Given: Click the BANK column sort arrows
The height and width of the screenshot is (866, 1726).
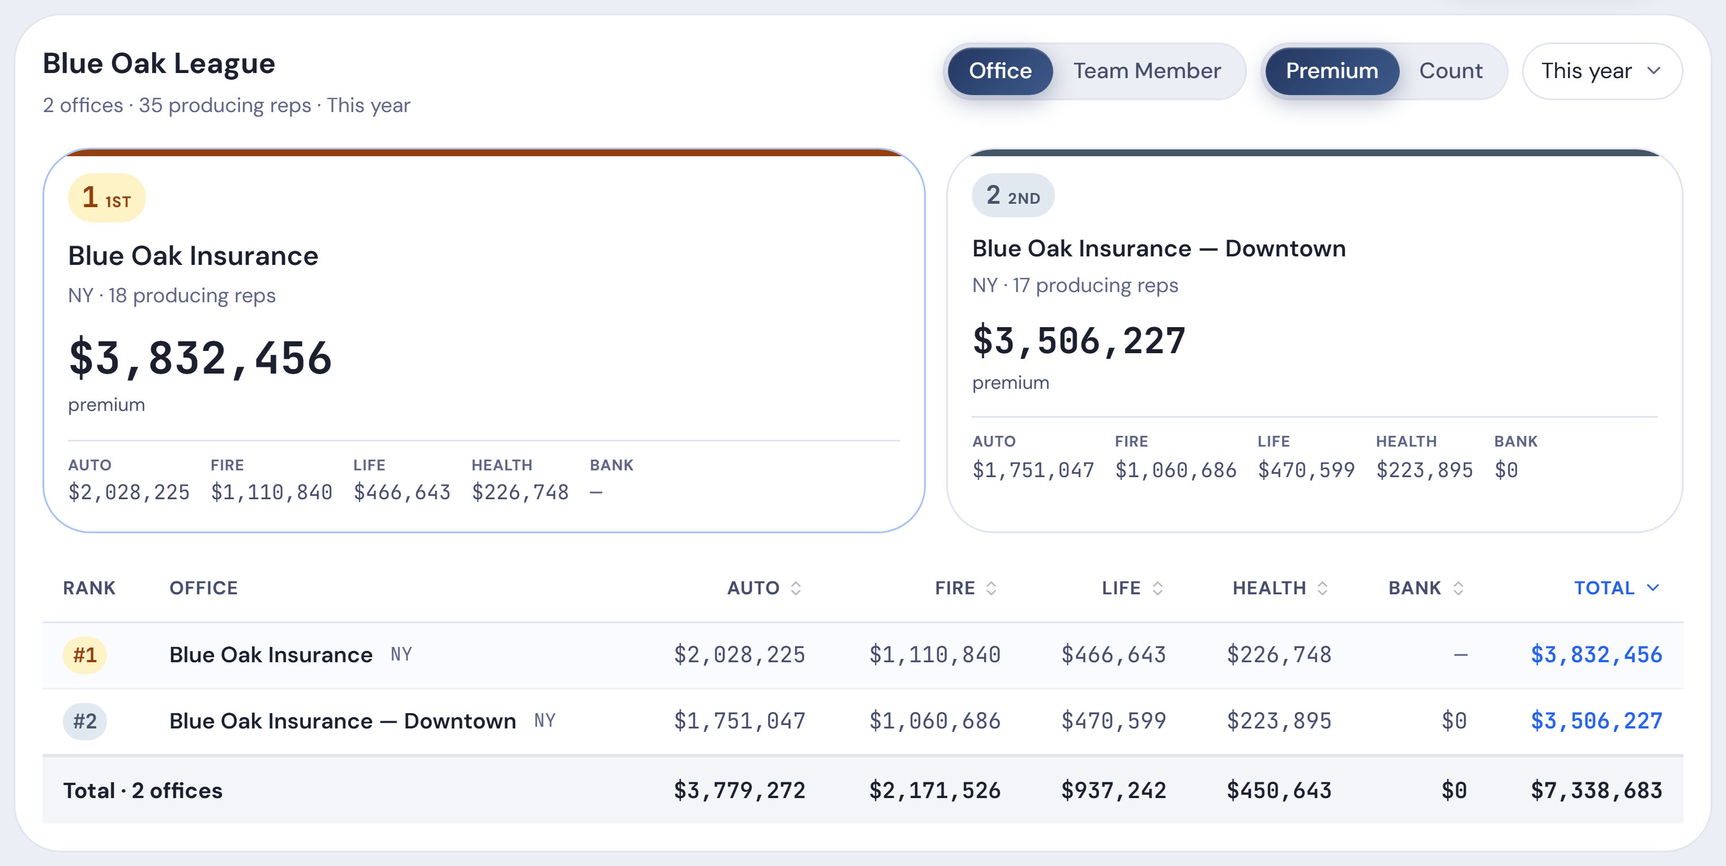Looking at the screenshot, I should pyautogui.click(x=1458, y=588).
